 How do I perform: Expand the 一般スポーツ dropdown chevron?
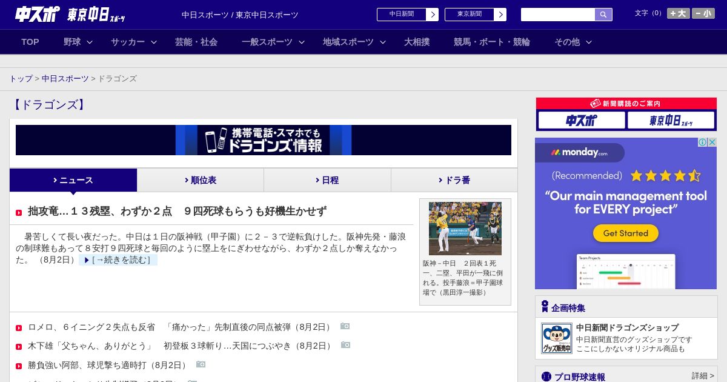[302, 42]
